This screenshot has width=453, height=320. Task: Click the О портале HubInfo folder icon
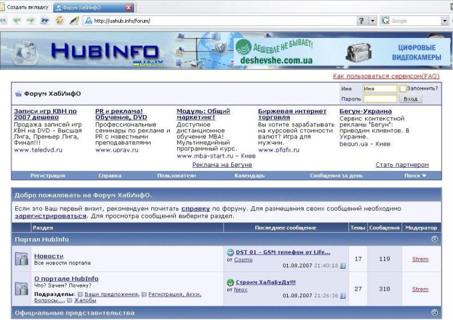pyautogui.click(x=22, y=289)
